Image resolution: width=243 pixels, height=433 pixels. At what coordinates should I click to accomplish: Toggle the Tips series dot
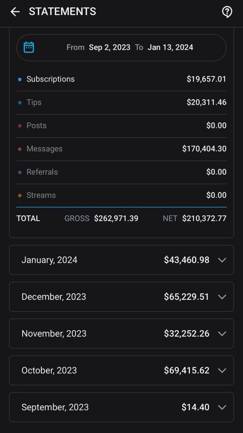point(19,103)
